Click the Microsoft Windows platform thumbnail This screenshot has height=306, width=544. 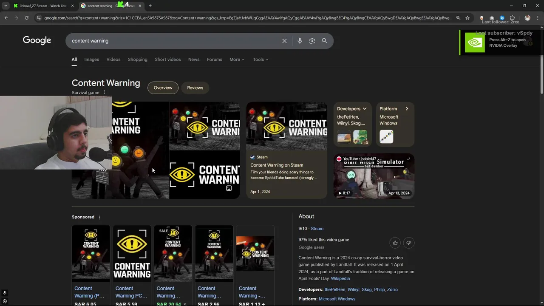pyautogui.click(x=386, y=136)
